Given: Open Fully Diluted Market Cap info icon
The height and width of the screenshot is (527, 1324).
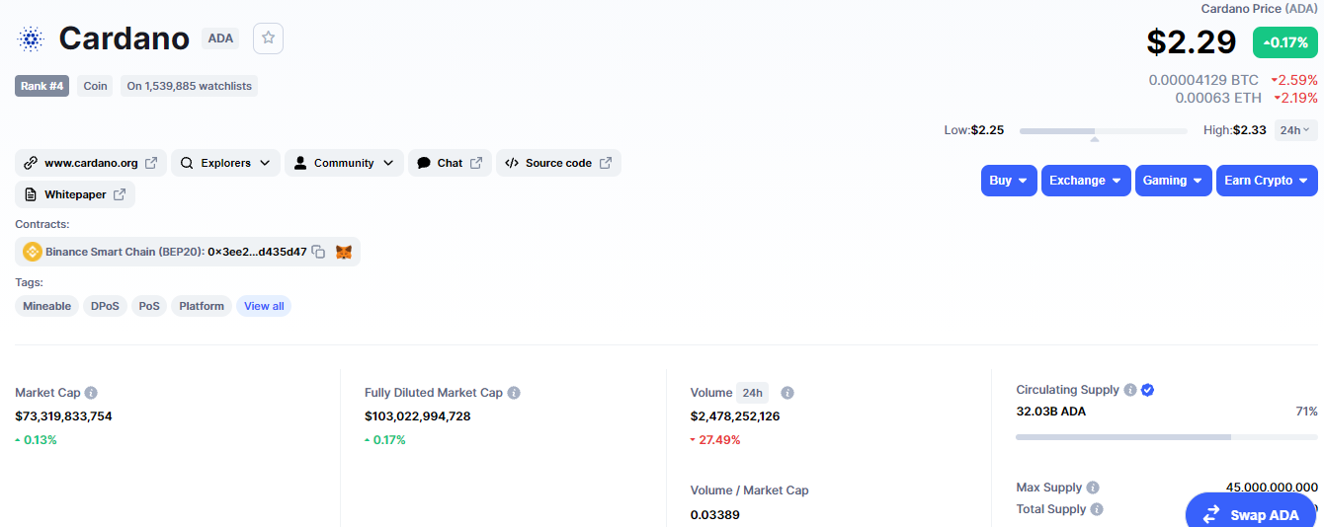Looking at the screenshot, I should pos(514,393).
